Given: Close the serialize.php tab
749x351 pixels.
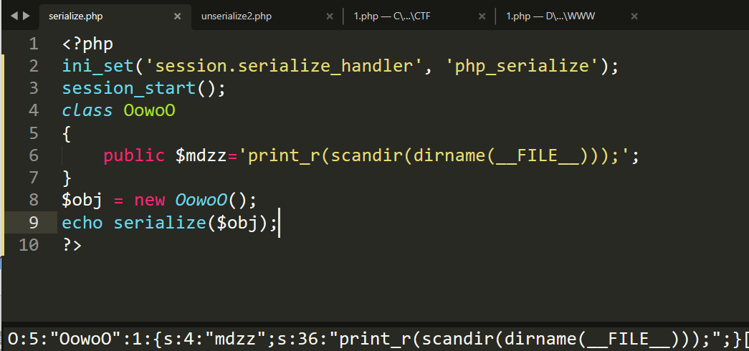Looking at the screenshot, I should [x=177, y=16].
